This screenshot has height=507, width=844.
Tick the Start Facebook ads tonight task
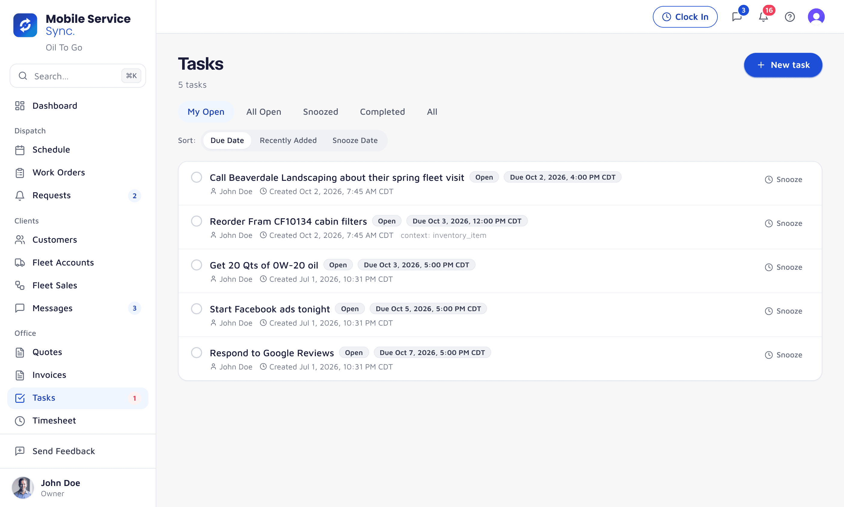197,309
